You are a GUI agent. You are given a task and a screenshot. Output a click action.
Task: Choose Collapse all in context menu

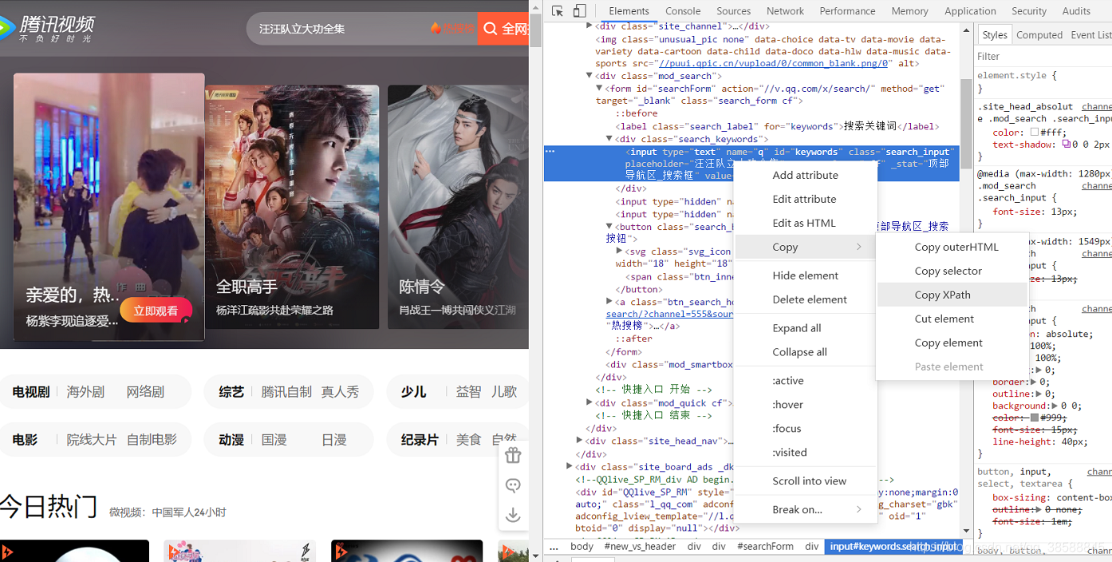click(805, 352)
